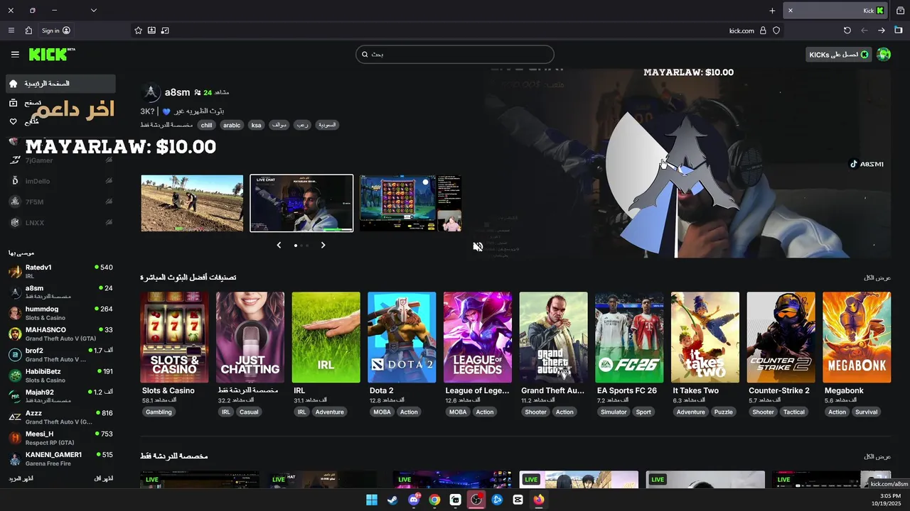Open the tab overview icon at top right
This screenshot has height=511, width=910.
point(900,11)
